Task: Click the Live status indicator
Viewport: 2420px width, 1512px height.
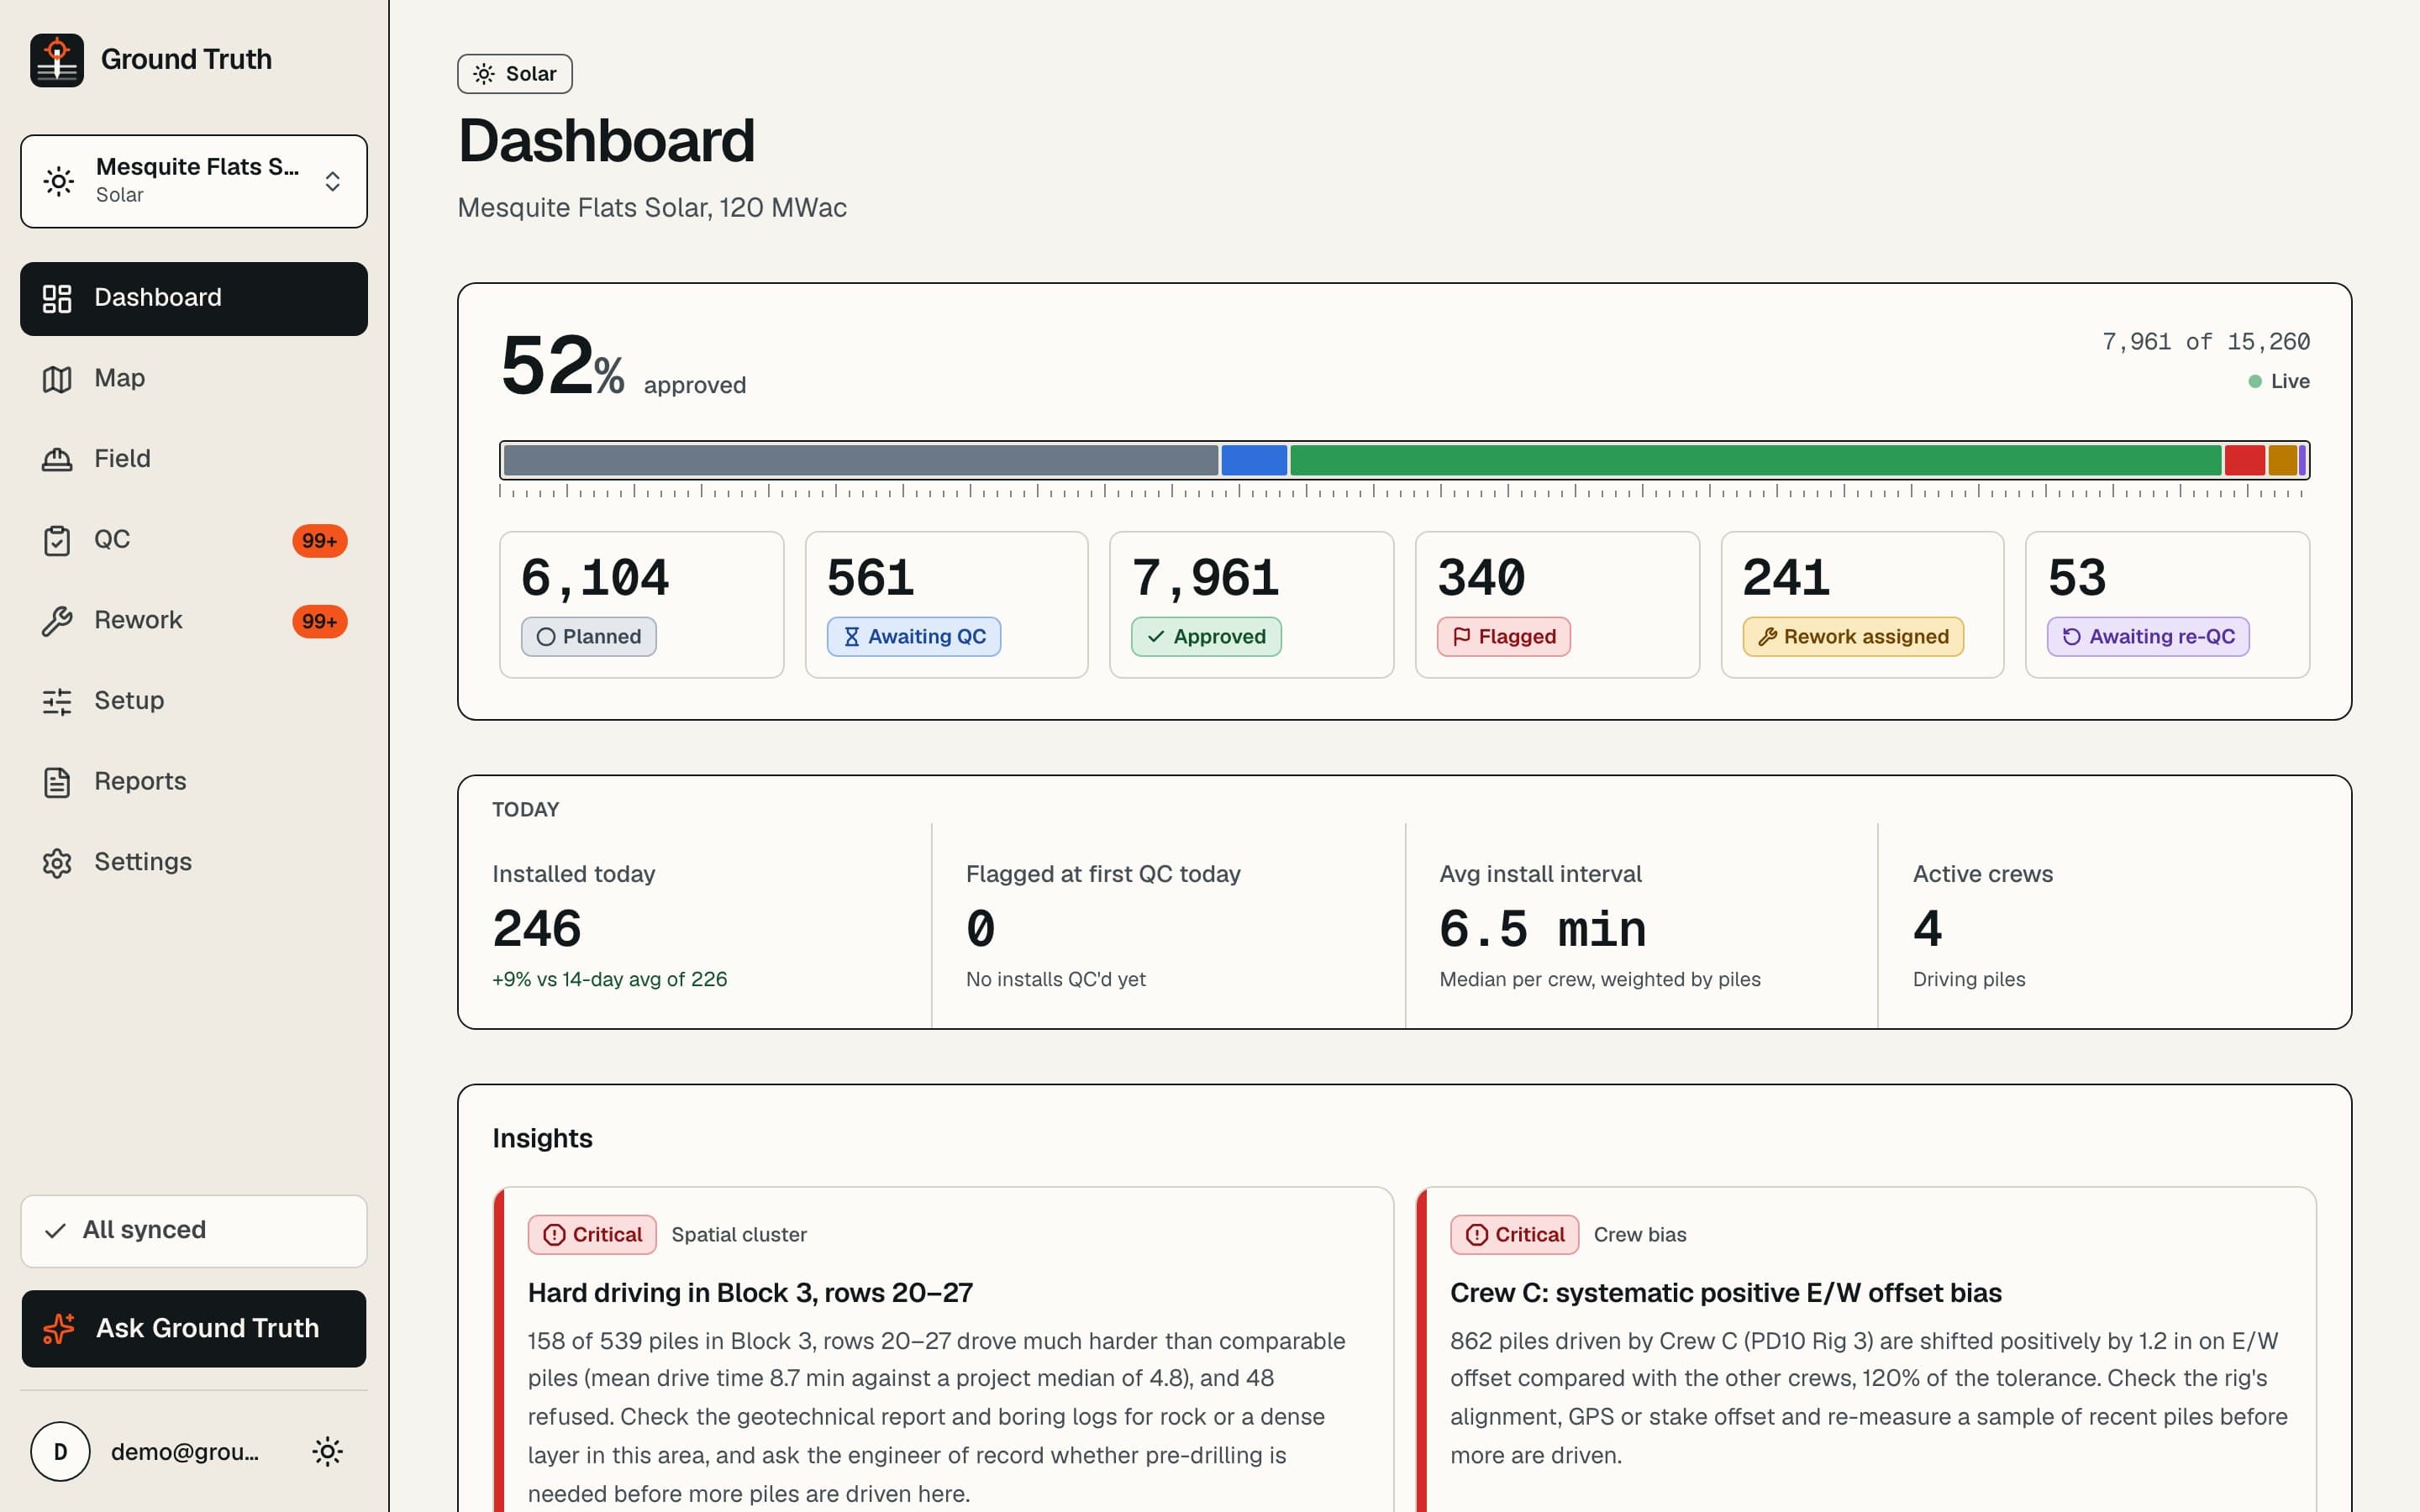Action: (2279, 381)
